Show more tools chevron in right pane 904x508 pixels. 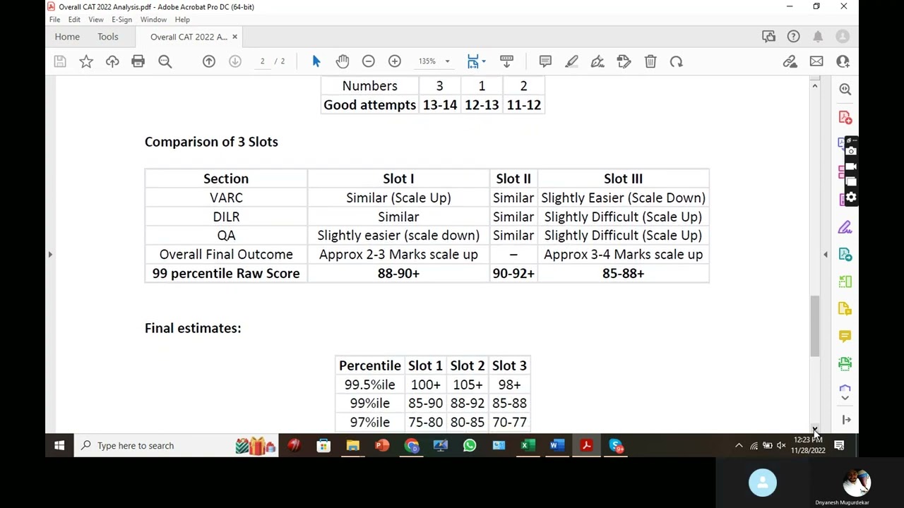(845, 398)
